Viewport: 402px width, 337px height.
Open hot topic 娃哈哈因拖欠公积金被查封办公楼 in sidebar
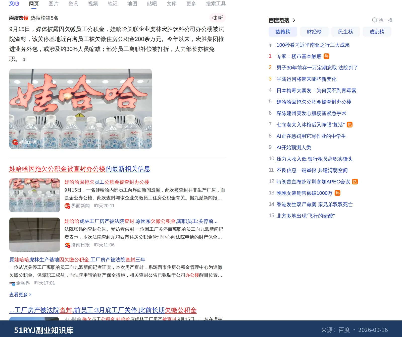click(x=314, y=102)
